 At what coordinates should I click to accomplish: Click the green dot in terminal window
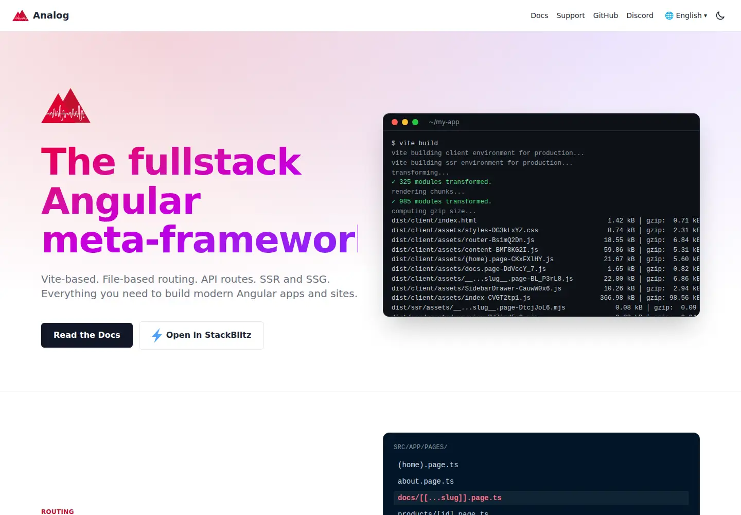415,122
